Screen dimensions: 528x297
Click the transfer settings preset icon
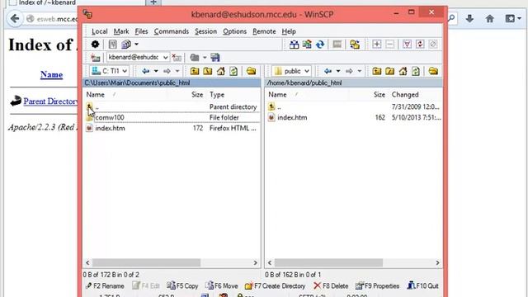point(126,44)
